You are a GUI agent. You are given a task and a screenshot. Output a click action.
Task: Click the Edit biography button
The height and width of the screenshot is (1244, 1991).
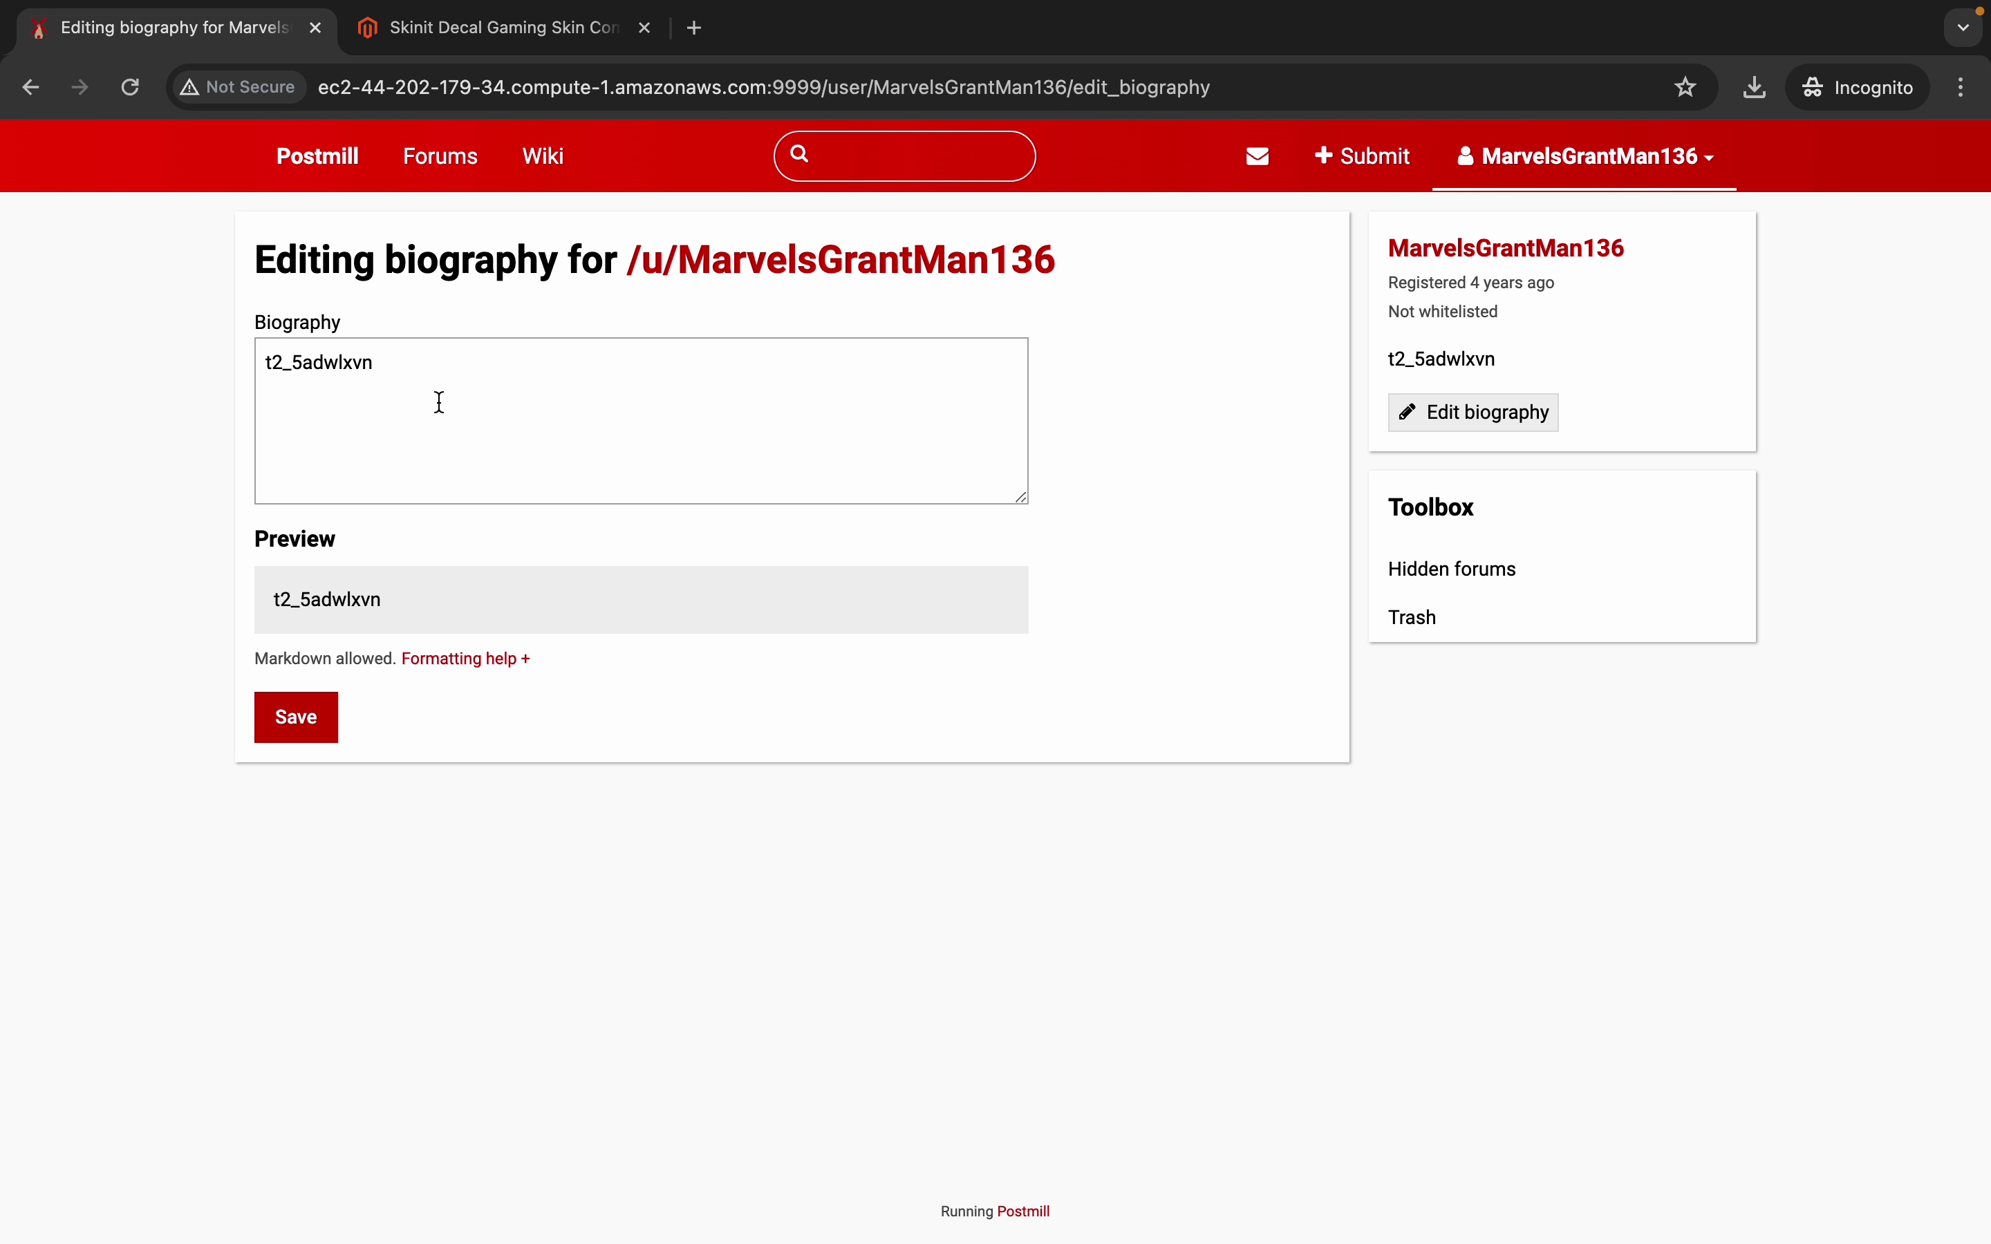1473,412
